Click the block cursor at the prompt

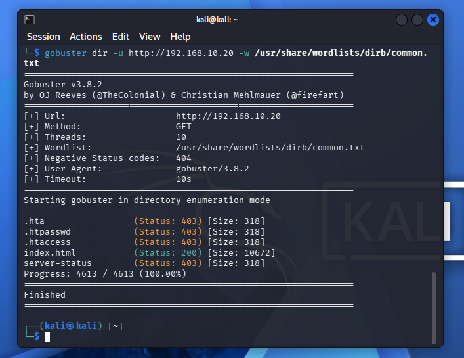pos(47,337)
